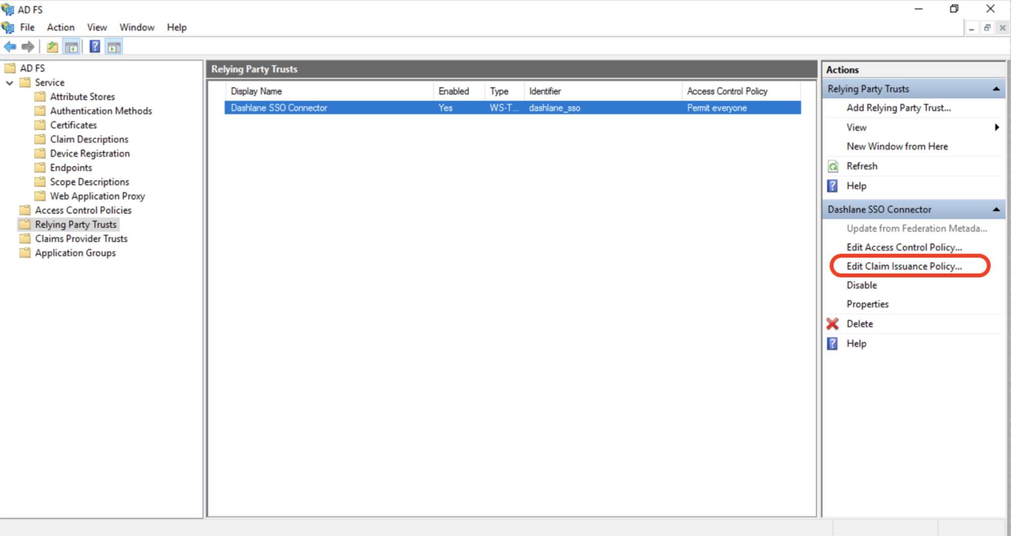The image size is (1011, 536).
Task: Click Refresh in the Actions pane
Action: tap(862, 166)
